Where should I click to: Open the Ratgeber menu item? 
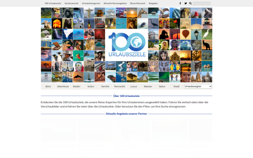(153, 3)
